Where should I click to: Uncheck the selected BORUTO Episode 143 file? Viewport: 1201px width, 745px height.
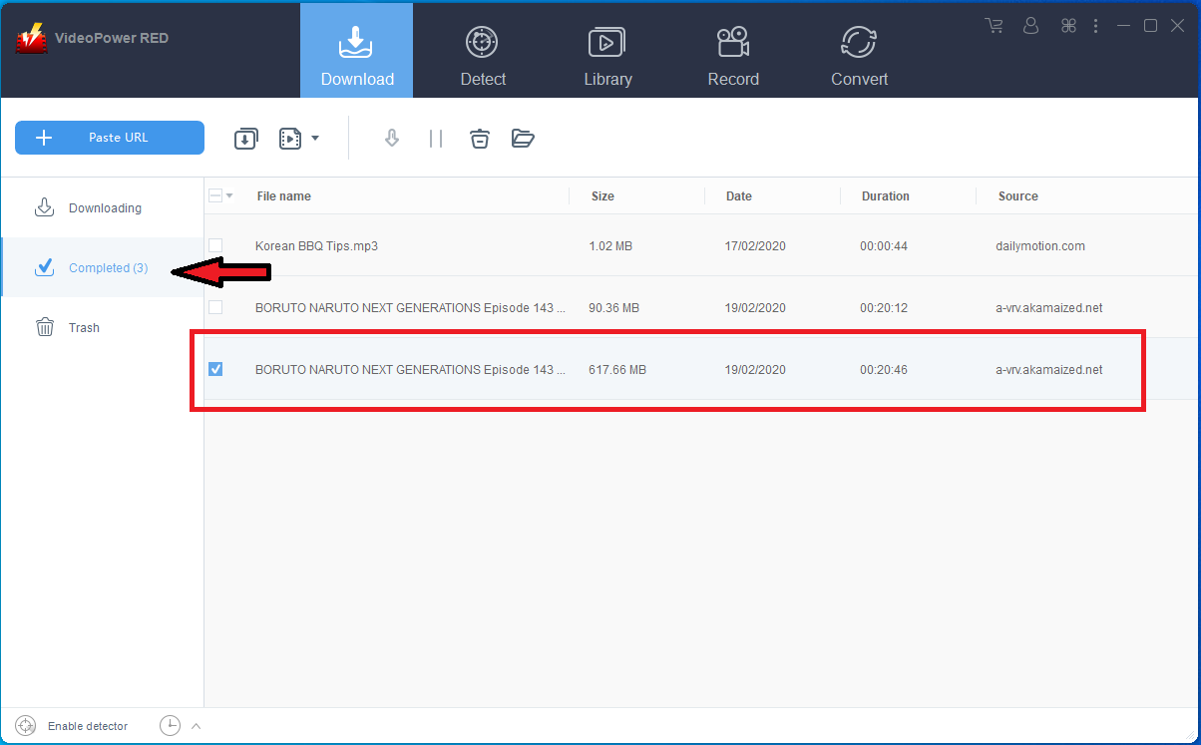tap(215, 369)
